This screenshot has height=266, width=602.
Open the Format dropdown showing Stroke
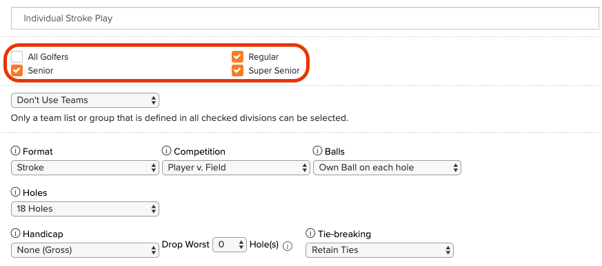coord(86,168)
